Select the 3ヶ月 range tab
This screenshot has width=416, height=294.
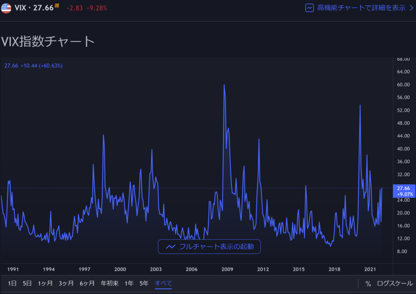tap(66, 283)
